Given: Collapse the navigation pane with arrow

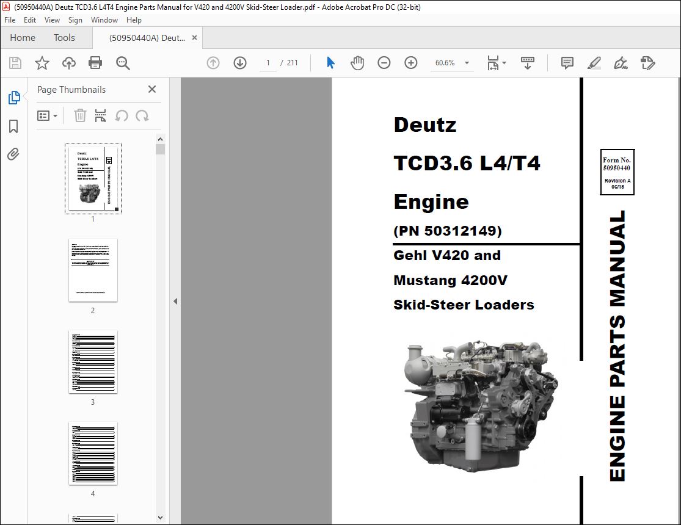Looking at the screenshot, I should 175,301.
